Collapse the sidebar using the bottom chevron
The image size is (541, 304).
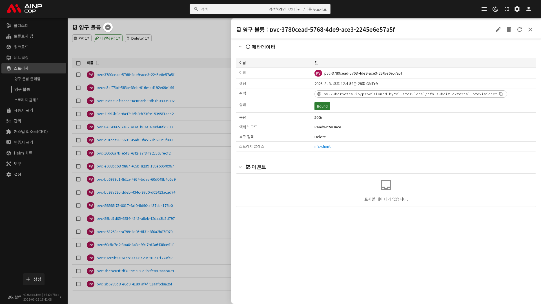pyautogui.click(x=61, y=297)
